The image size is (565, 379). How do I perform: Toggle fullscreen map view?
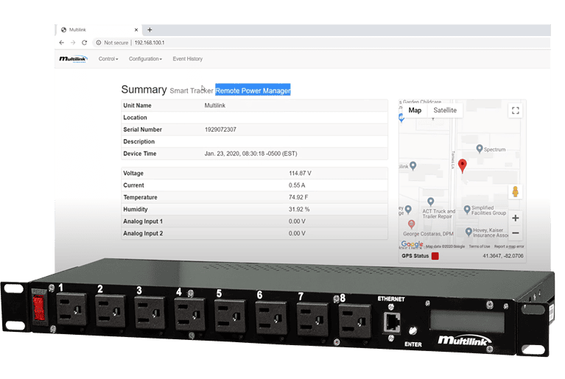pos(515,110)
